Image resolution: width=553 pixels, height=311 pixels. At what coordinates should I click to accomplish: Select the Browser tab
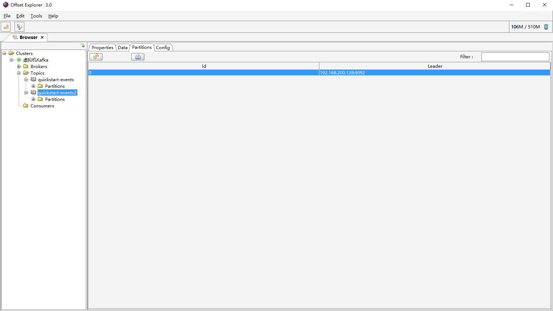tap(28, 37)
